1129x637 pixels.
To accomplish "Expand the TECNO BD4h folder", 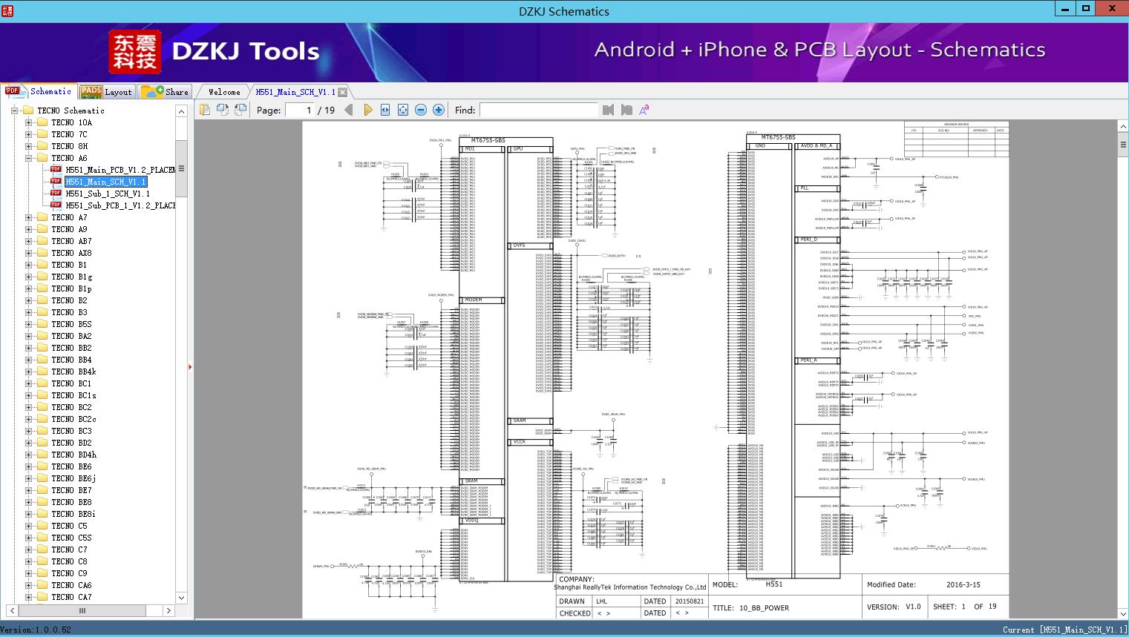I will 28,455.
